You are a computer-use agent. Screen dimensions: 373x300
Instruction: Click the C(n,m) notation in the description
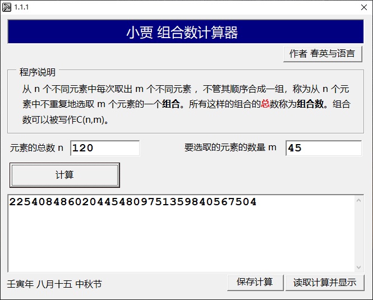coord(91,119)
